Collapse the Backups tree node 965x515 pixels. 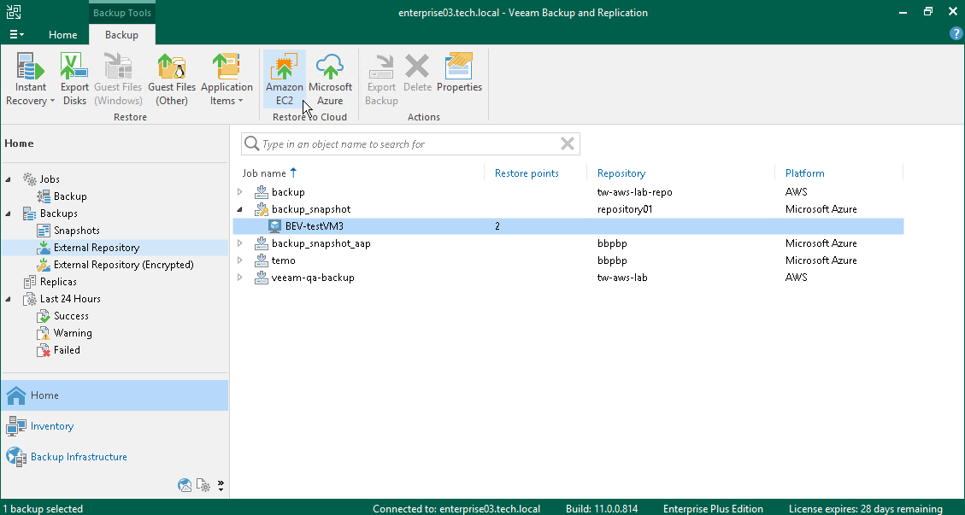tap(8, 214)
